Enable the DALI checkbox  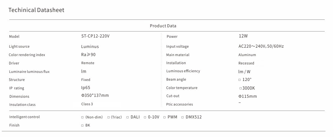click(127, 117)
